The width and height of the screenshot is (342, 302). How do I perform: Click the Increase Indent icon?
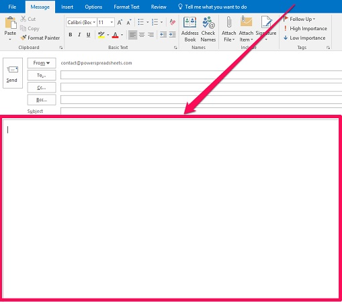point(173,34)
